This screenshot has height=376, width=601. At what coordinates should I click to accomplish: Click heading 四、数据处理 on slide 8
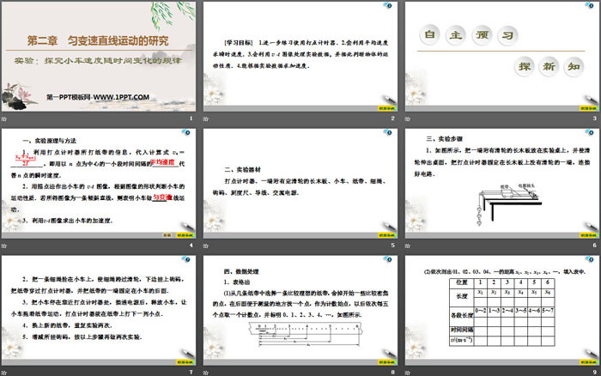(241, 271)
